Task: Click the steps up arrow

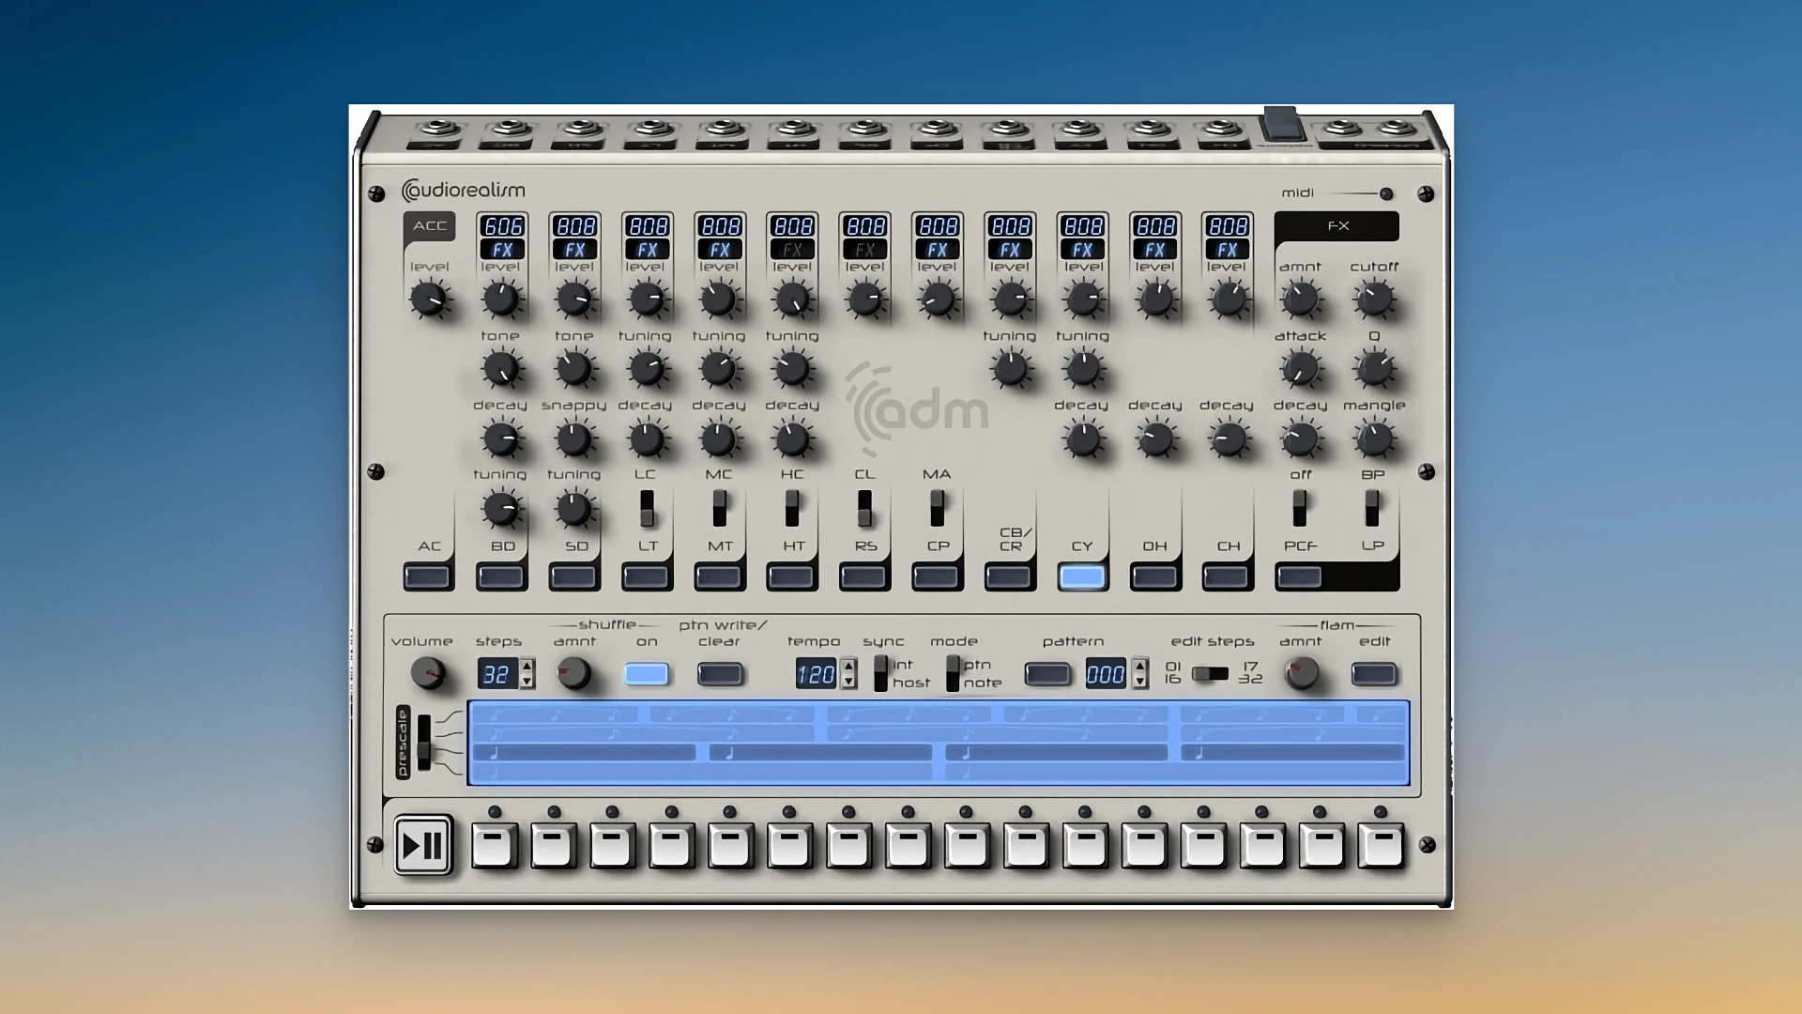Action: [526, 668]
